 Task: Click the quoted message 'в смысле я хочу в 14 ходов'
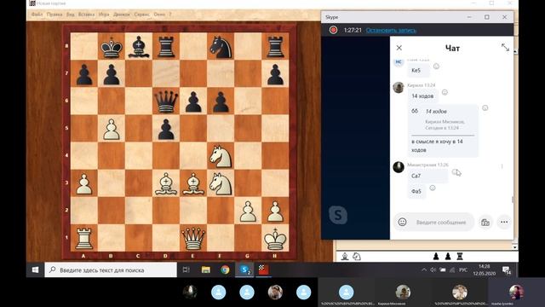click(443, 130)
